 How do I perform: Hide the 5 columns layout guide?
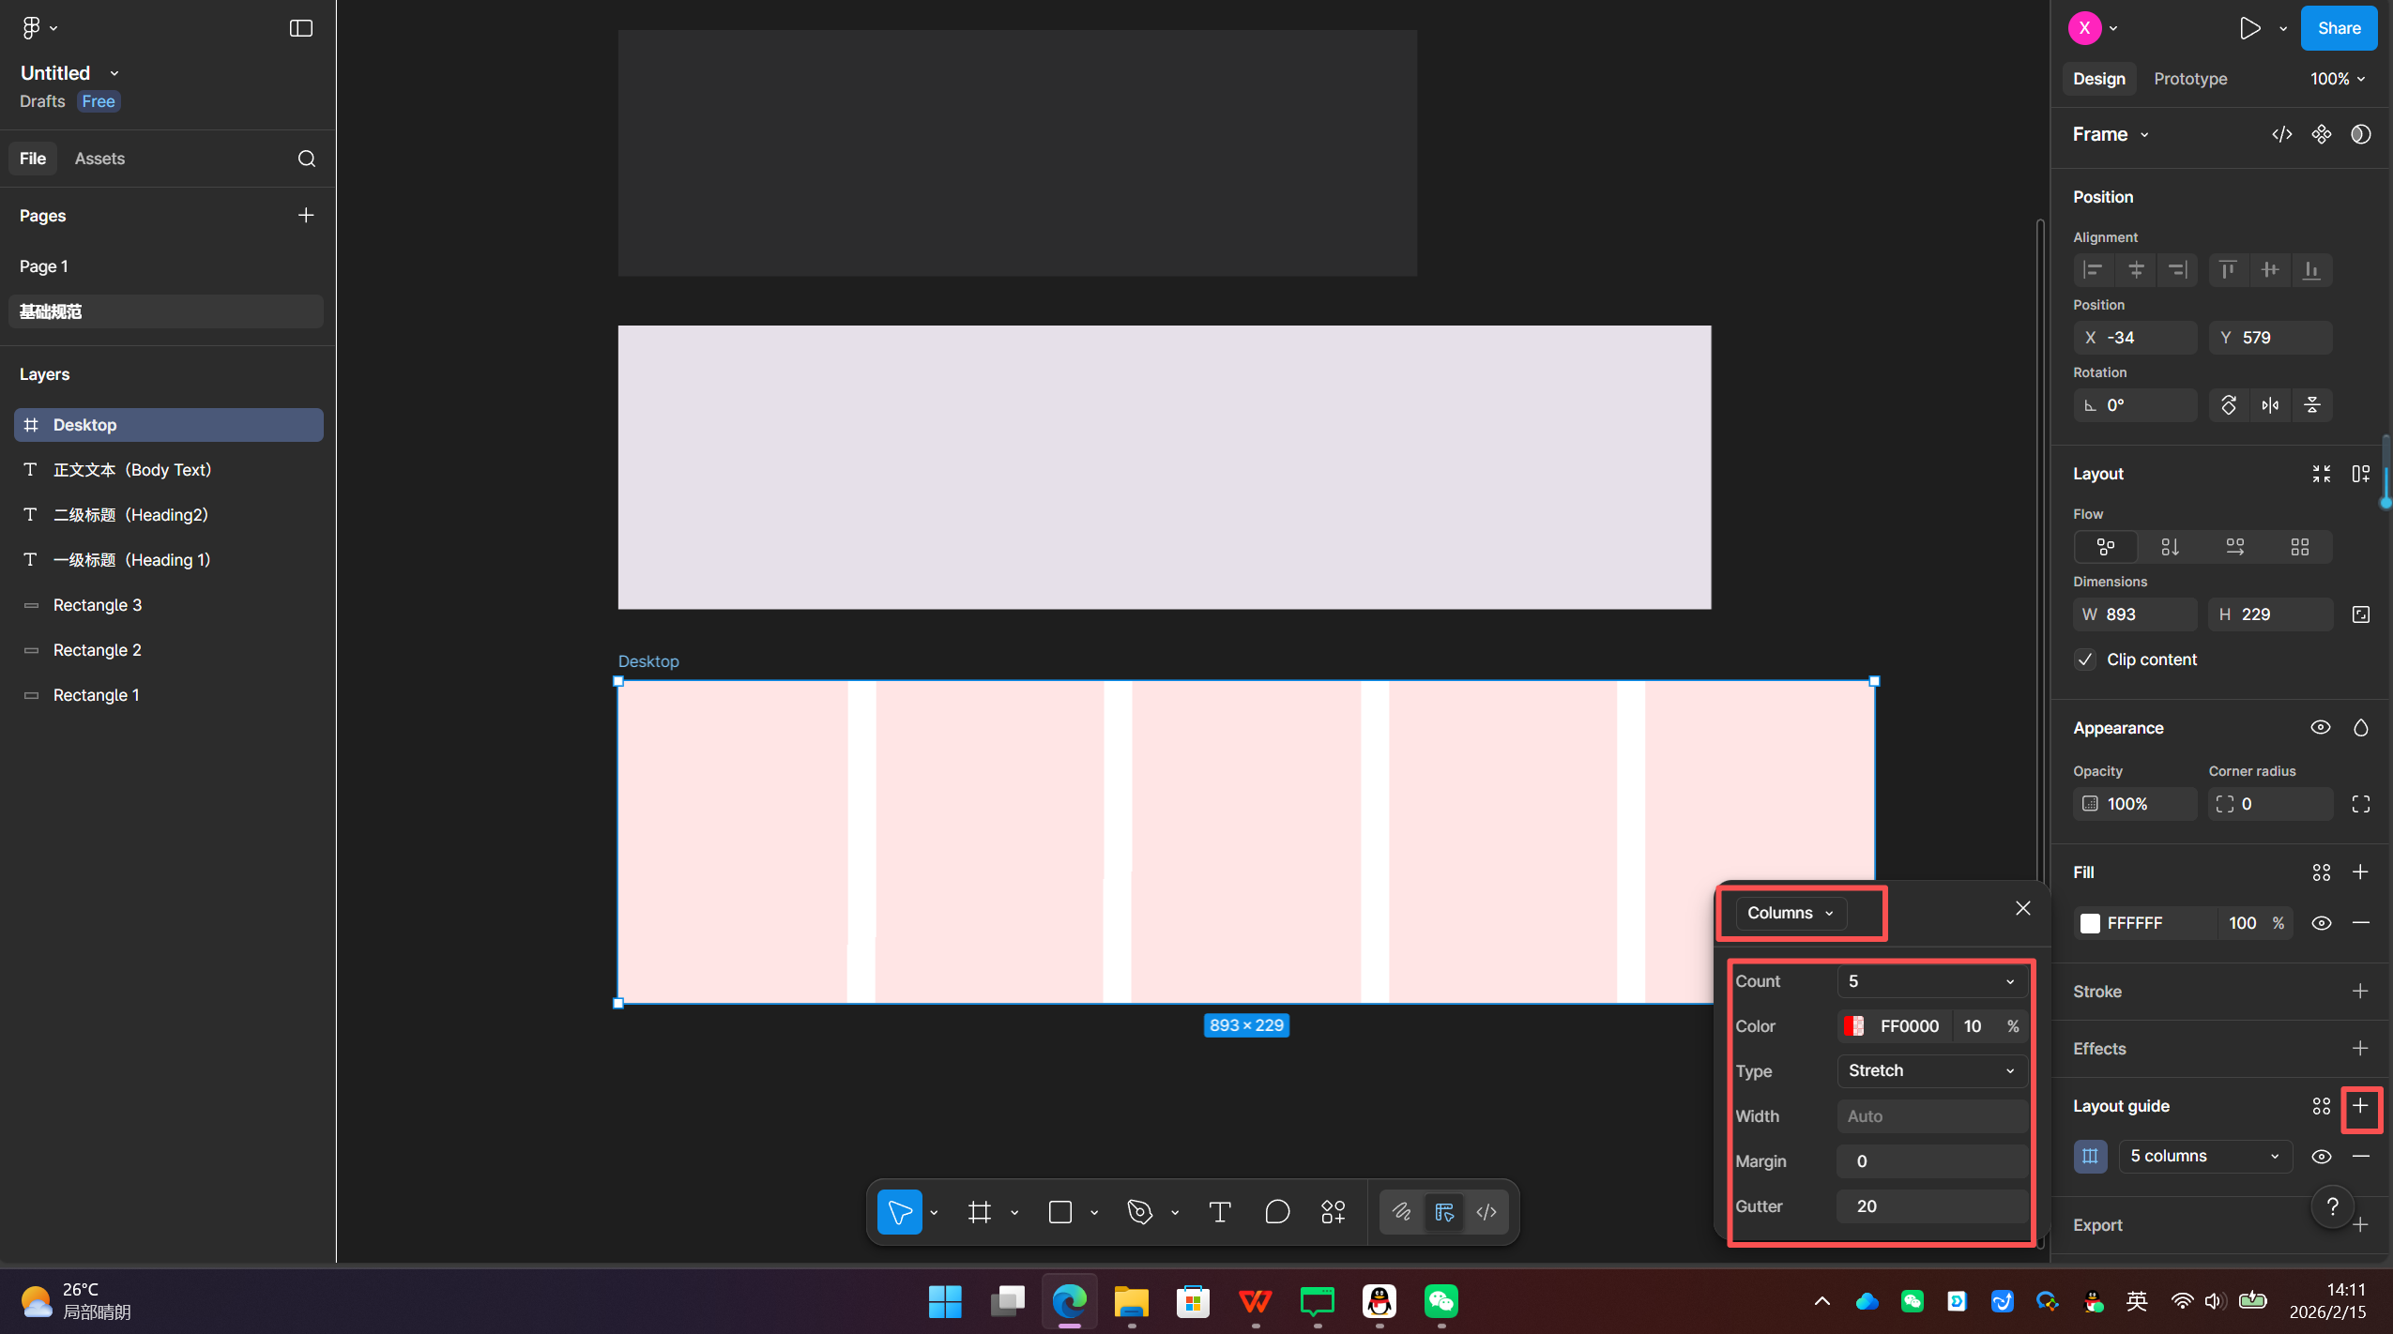click(x=2321, y=1156)
